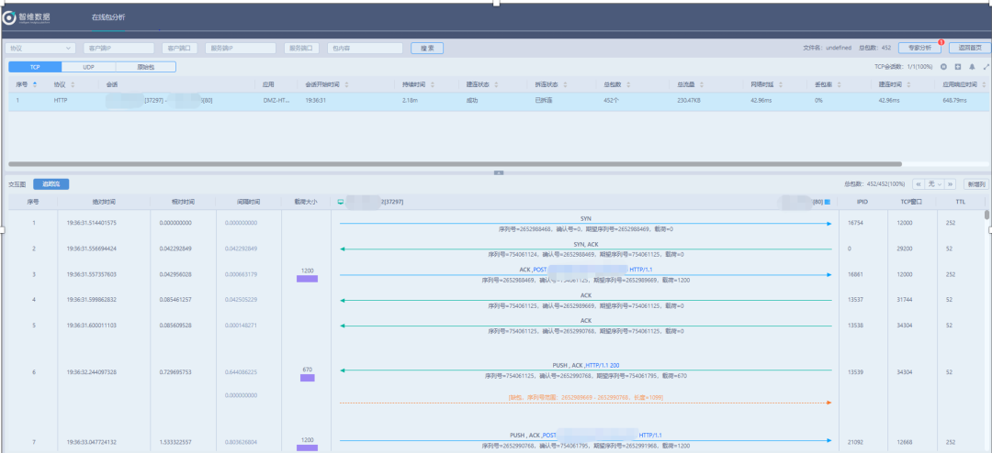Image resolution: width=992 pixels, height=453 pixels.
Task: Click the 1200 payload bar in row 3
Action: pos(308,279)
